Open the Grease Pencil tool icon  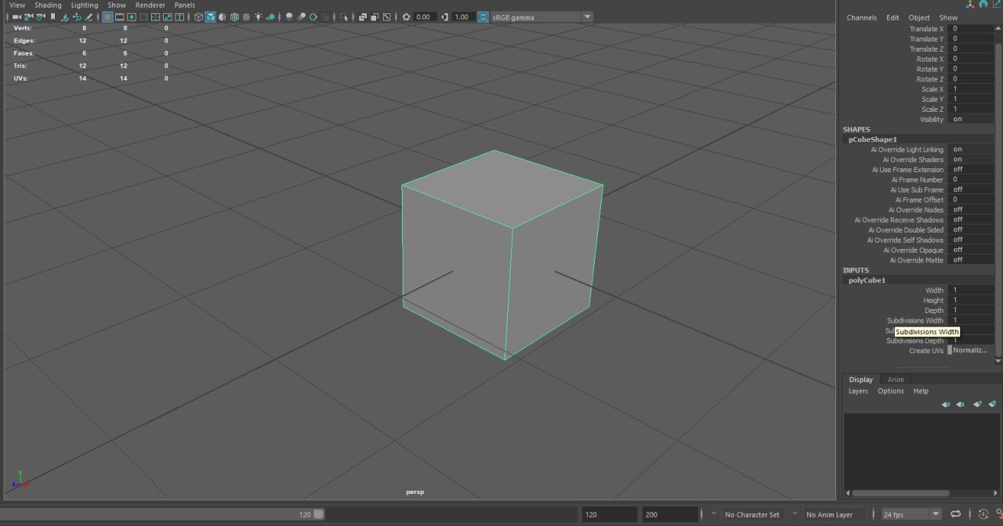[88, 16]
